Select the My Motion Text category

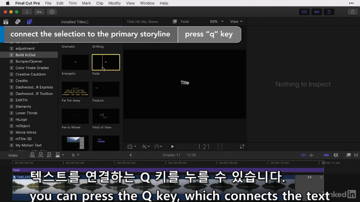pyautogui.click(x=29, y=145)
